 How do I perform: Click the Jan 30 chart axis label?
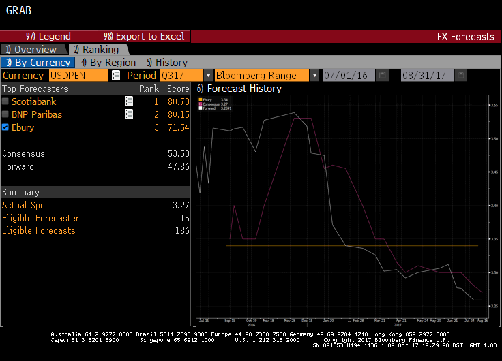pos(328,321)
